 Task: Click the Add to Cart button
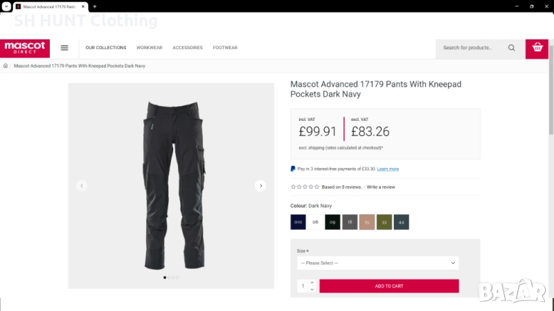[x=389, y=286]
